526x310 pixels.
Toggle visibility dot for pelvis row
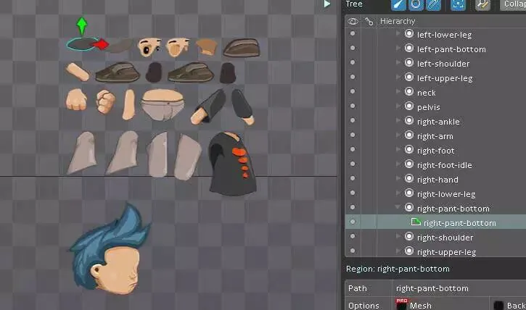(x=353, y=106)
